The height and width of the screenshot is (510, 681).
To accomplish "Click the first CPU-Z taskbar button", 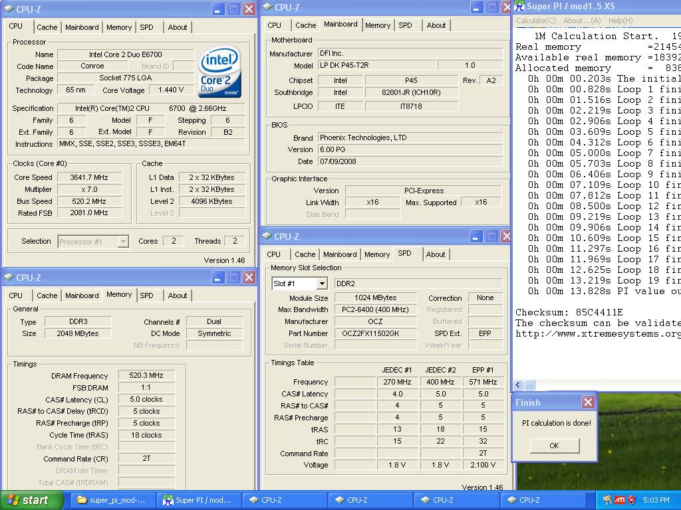I will (x=283, y=500).
